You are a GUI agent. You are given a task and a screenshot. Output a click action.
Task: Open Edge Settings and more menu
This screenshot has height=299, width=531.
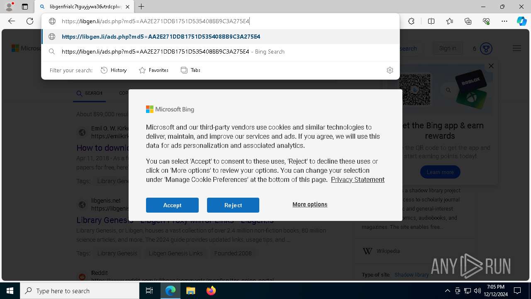[x=504, y=21]
